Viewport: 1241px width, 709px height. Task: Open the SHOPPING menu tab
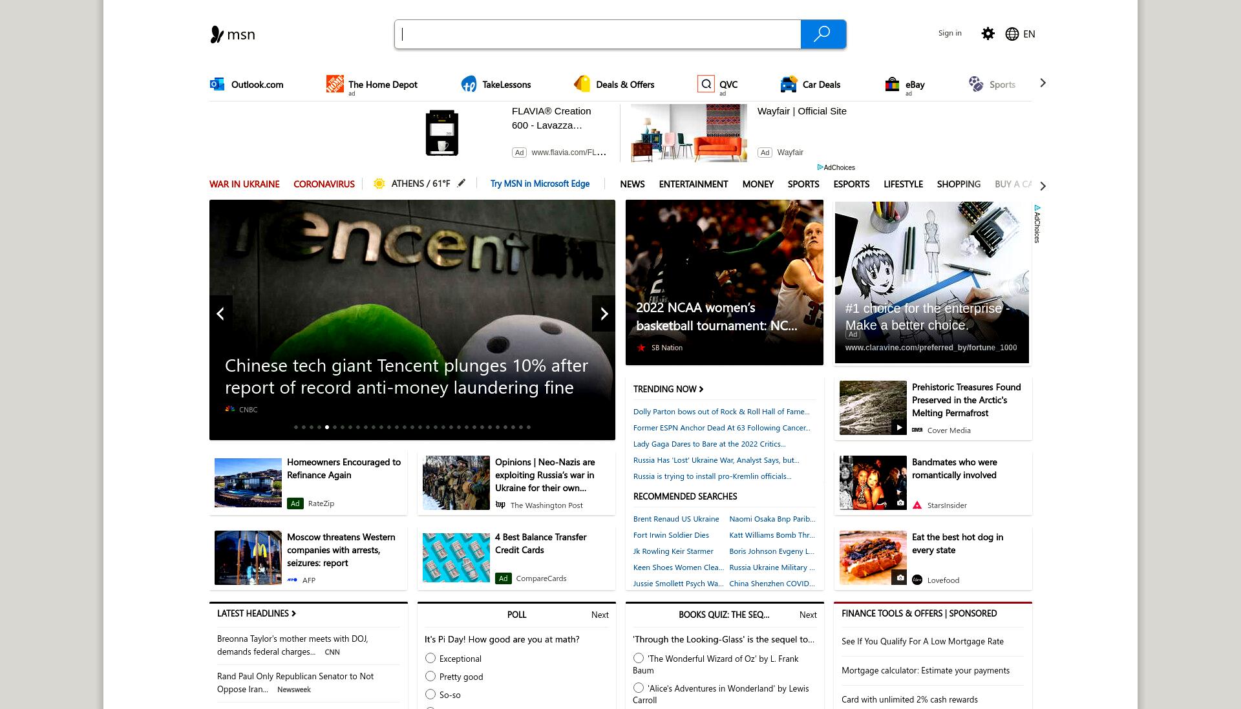pos(959,184)
